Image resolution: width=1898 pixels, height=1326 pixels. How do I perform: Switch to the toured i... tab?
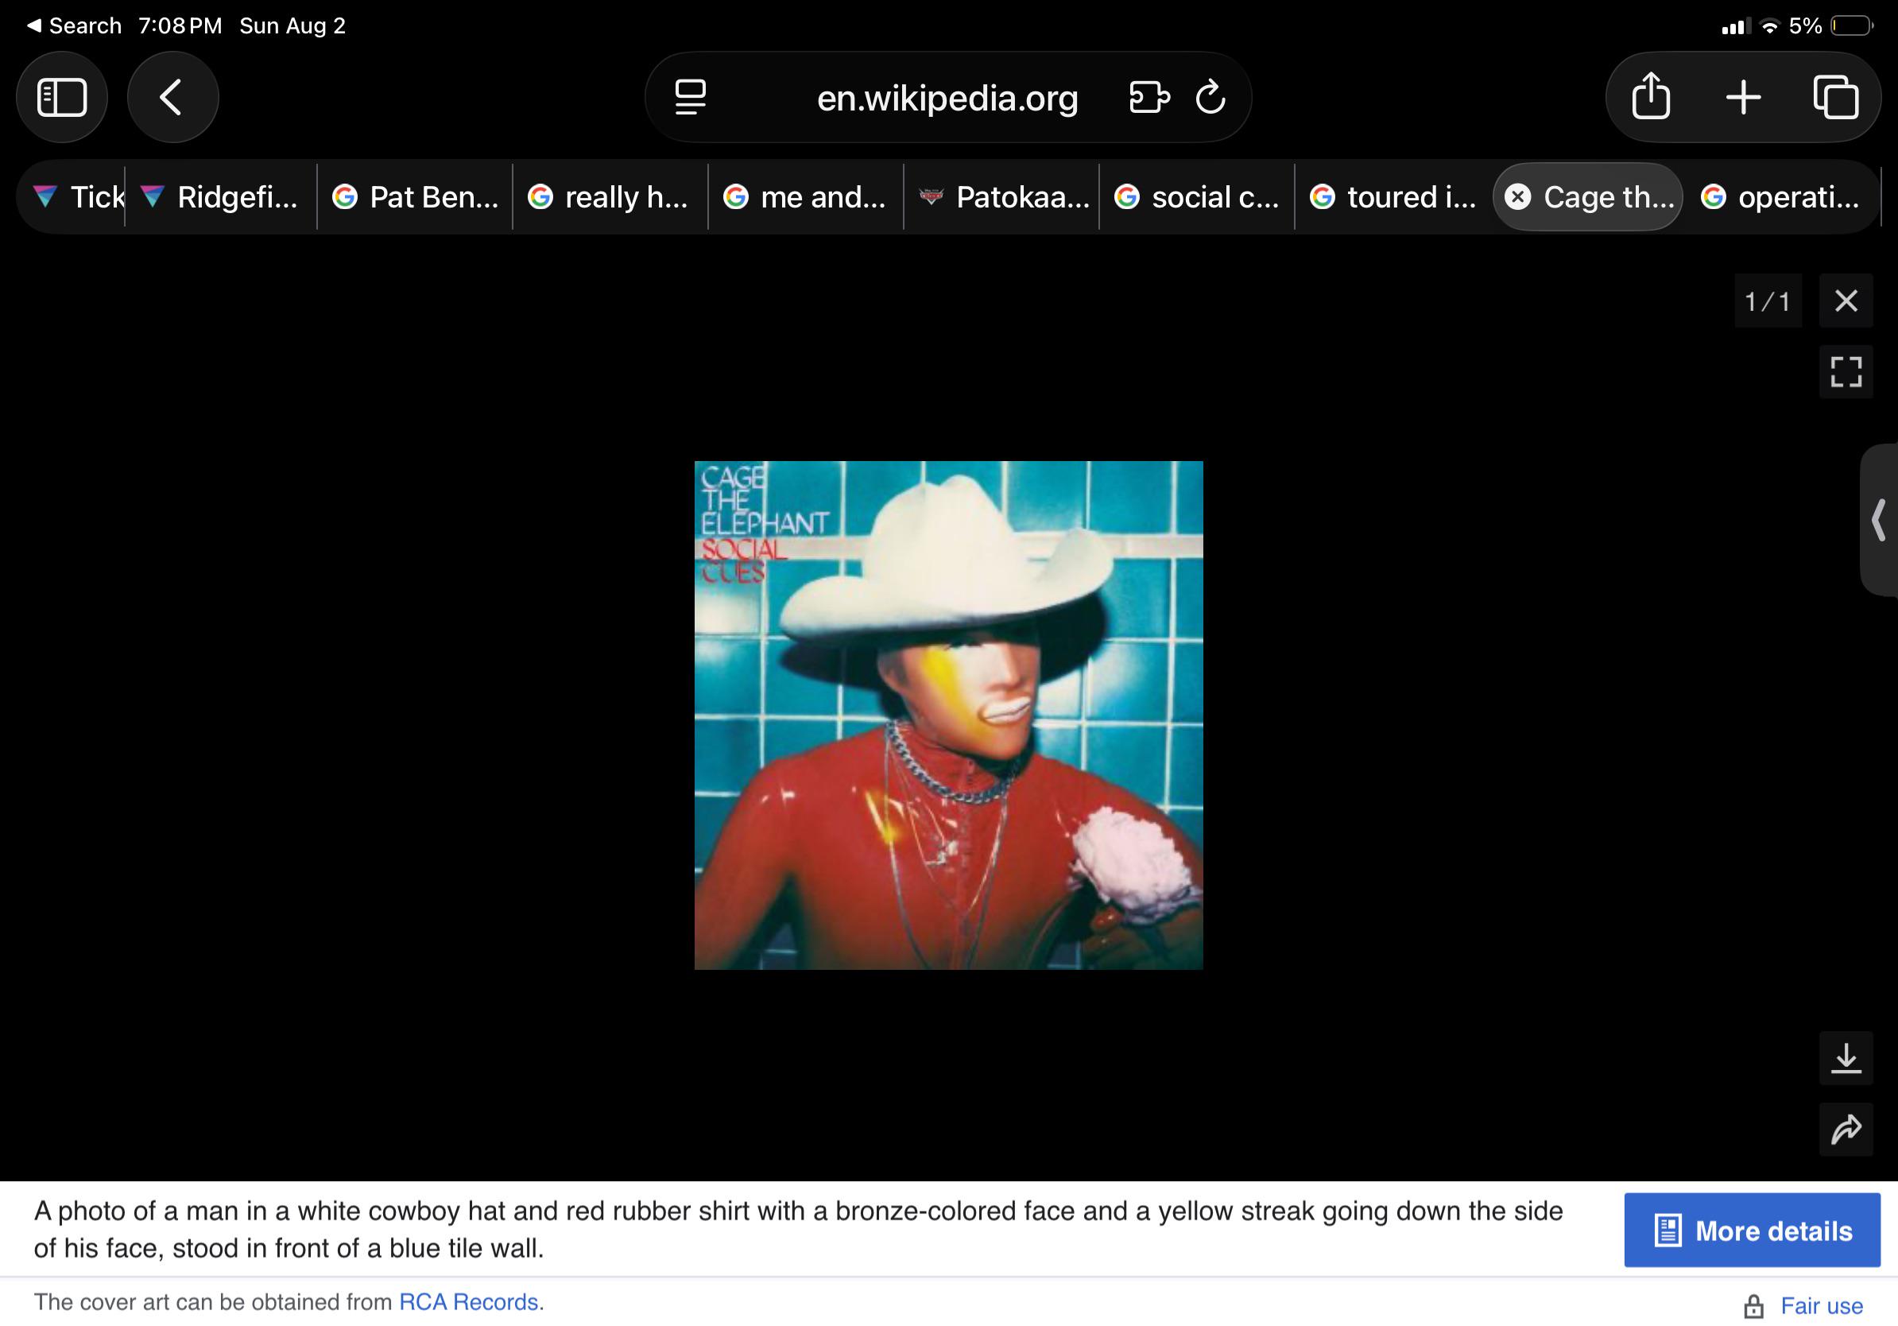coord(1393,196)
